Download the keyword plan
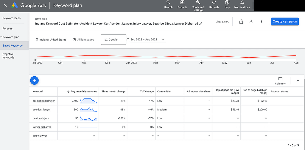The height and width of the screenshot is (150, 305). [x=251, y=22]
